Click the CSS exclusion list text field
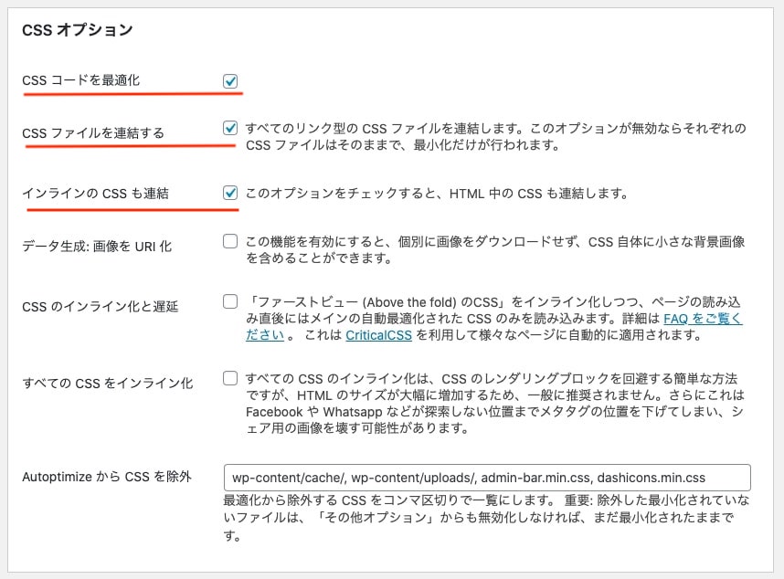This screenshot has width=784, height=579. (486, 478)
